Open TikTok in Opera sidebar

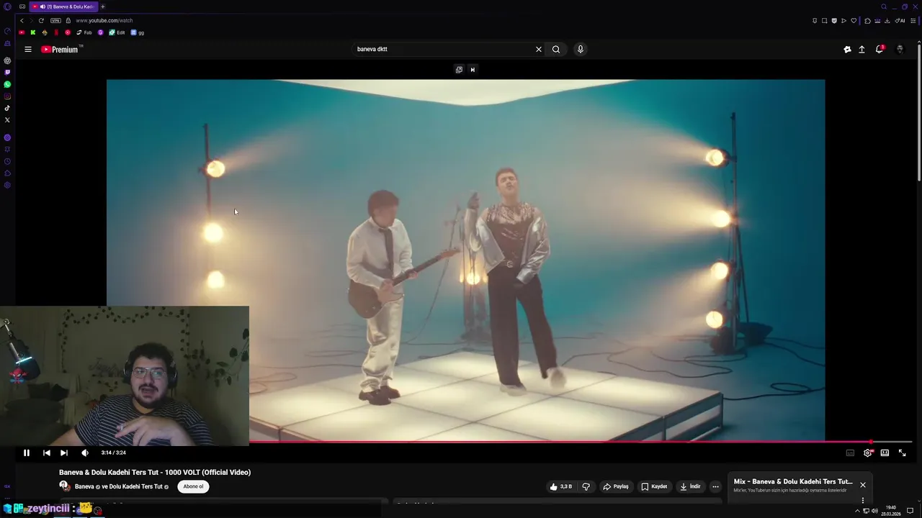pyautogui.click(x=7, y=108)
